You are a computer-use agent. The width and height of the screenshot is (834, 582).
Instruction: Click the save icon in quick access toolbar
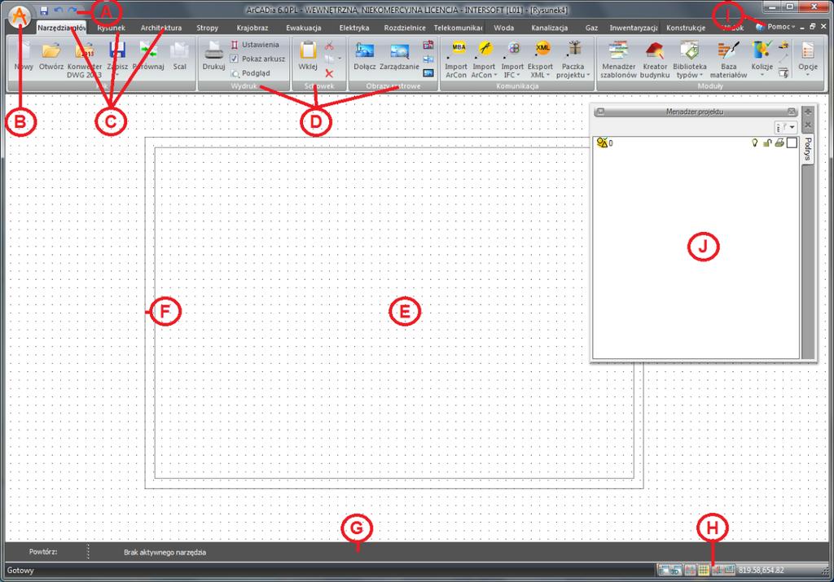pyautogui.click(x=44, y=11)
